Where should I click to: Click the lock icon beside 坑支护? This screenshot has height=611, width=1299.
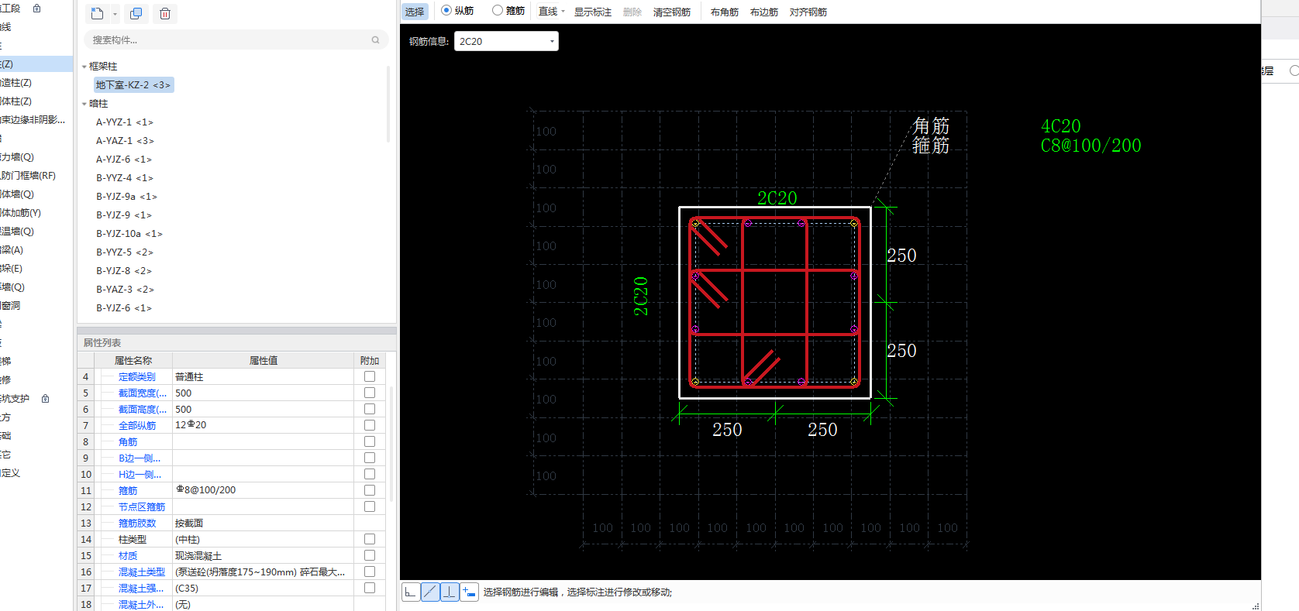point(45,398)
